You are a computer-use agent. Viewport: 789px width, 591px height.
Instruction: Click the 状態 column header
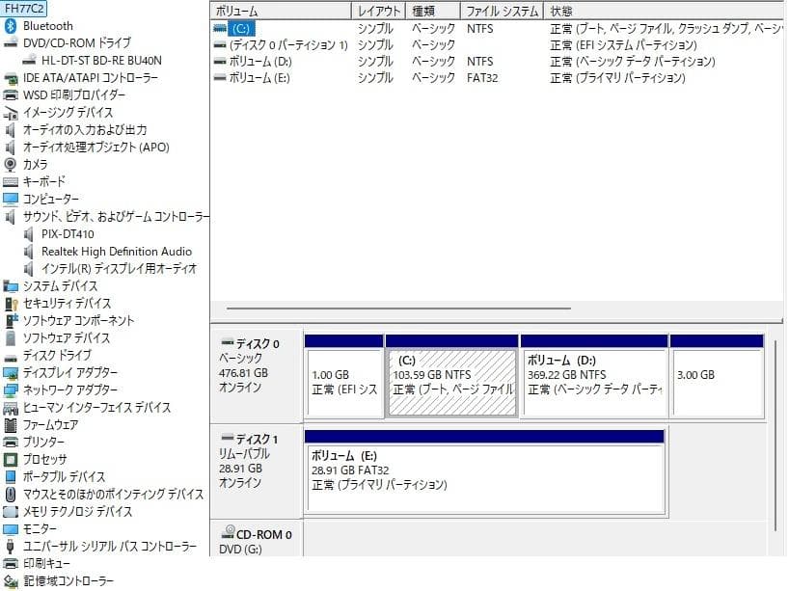(579, 10)
